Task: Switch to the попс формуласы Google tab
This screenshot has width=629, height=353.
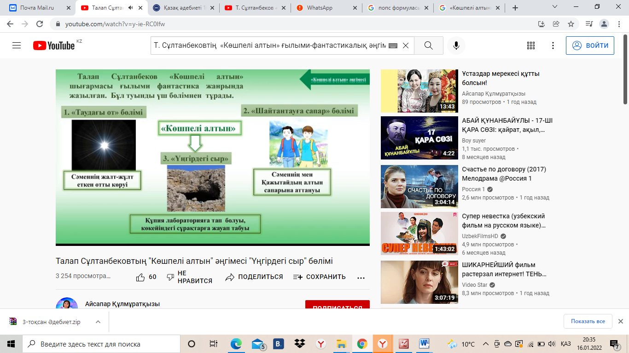Action: (x=396, y=8)
